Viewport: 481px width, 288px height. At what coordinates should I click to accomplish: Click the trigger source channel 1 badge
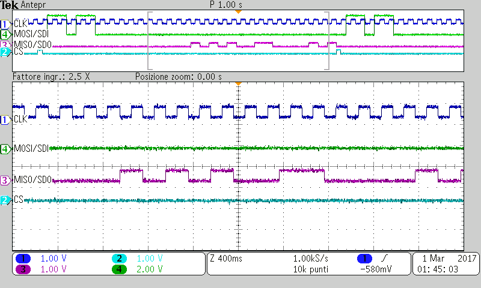(364, 259)
